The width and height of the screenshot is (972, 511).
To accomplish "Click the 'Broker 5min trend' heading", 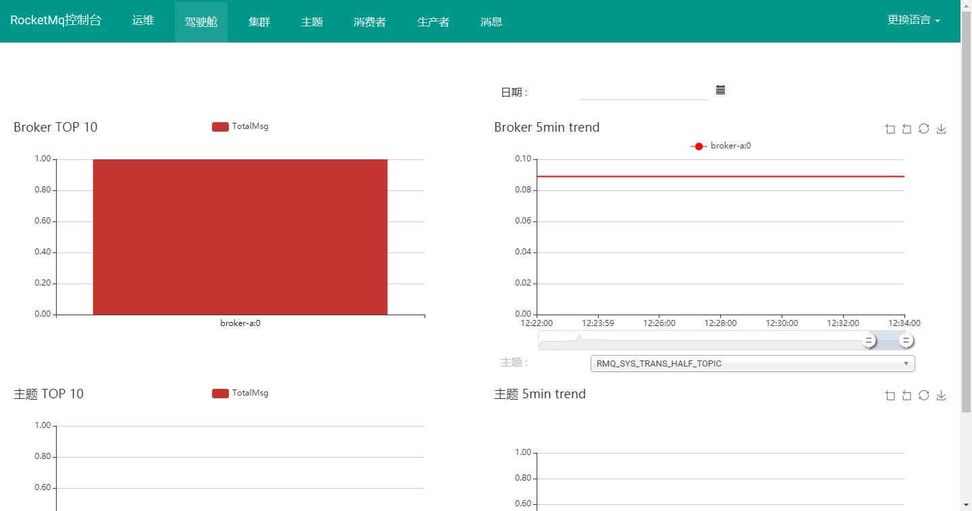I will pos(547,127).
